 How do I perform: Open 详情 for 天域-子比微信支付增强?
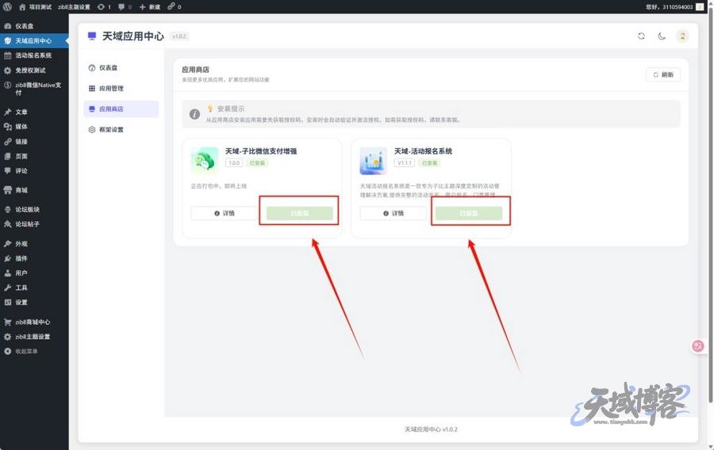point(224,213)
